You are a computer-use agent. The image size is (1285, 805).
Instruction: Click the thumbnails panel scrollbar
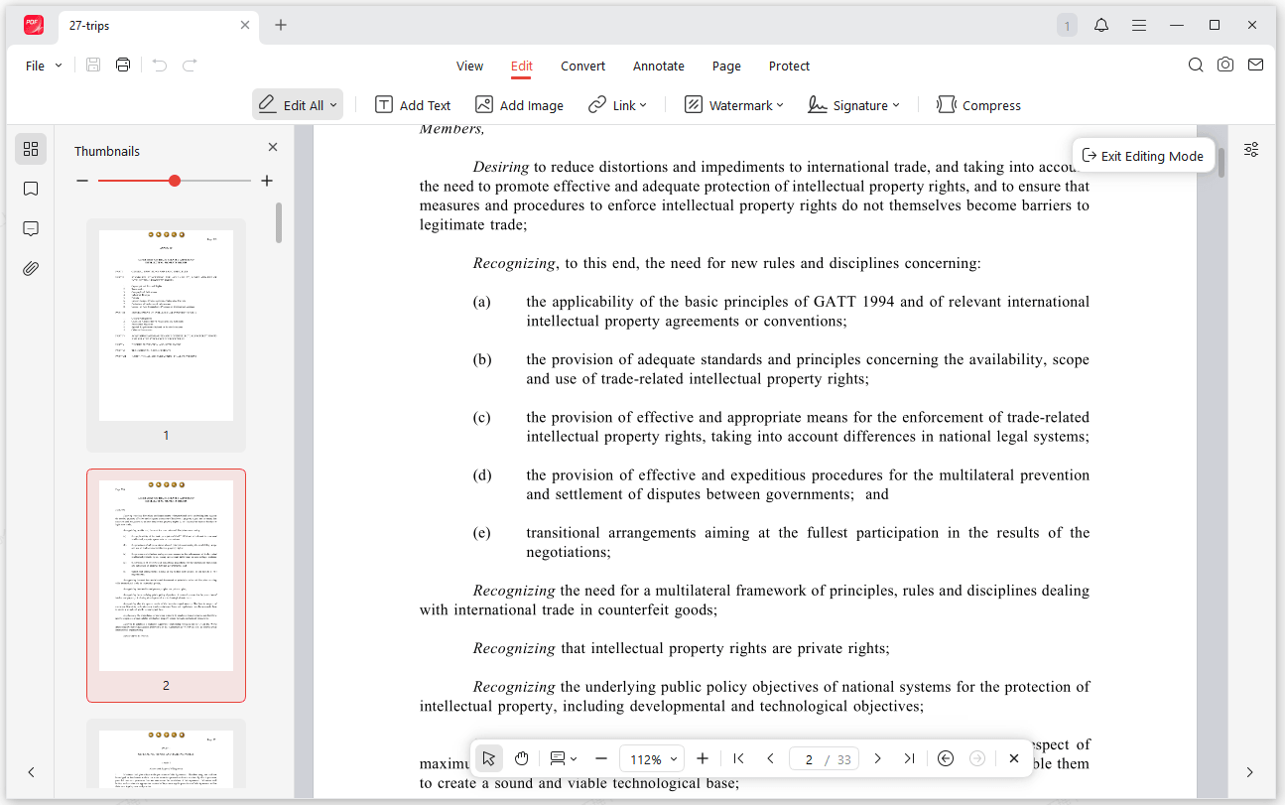279,222
